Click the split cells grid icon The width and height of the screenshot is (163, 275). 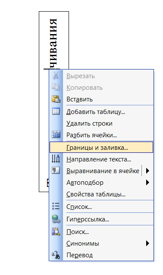tap(56, 135)
